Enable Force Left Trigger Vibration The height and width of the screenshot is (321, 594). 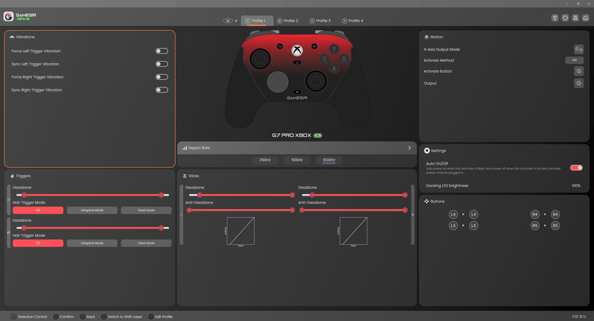162,51
